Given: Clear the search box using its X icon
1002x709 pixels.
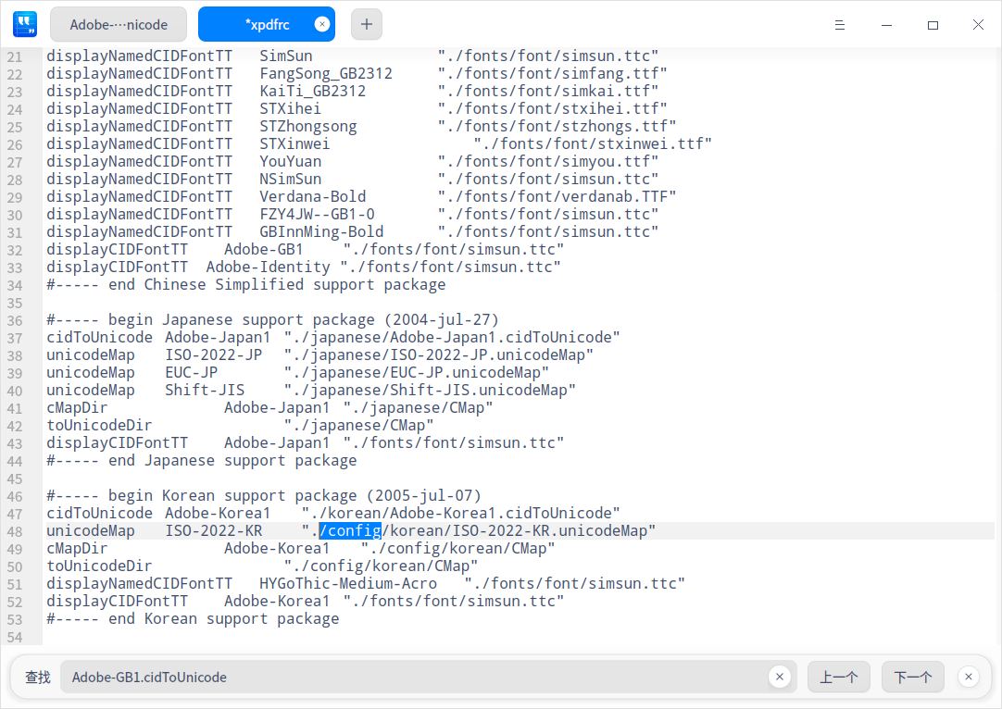Looking at the screenshot, I should 780,677.
